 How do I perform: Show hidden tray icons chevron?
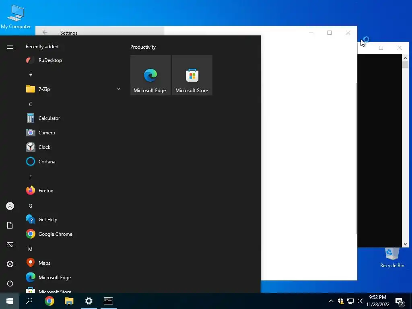[331, 301]
